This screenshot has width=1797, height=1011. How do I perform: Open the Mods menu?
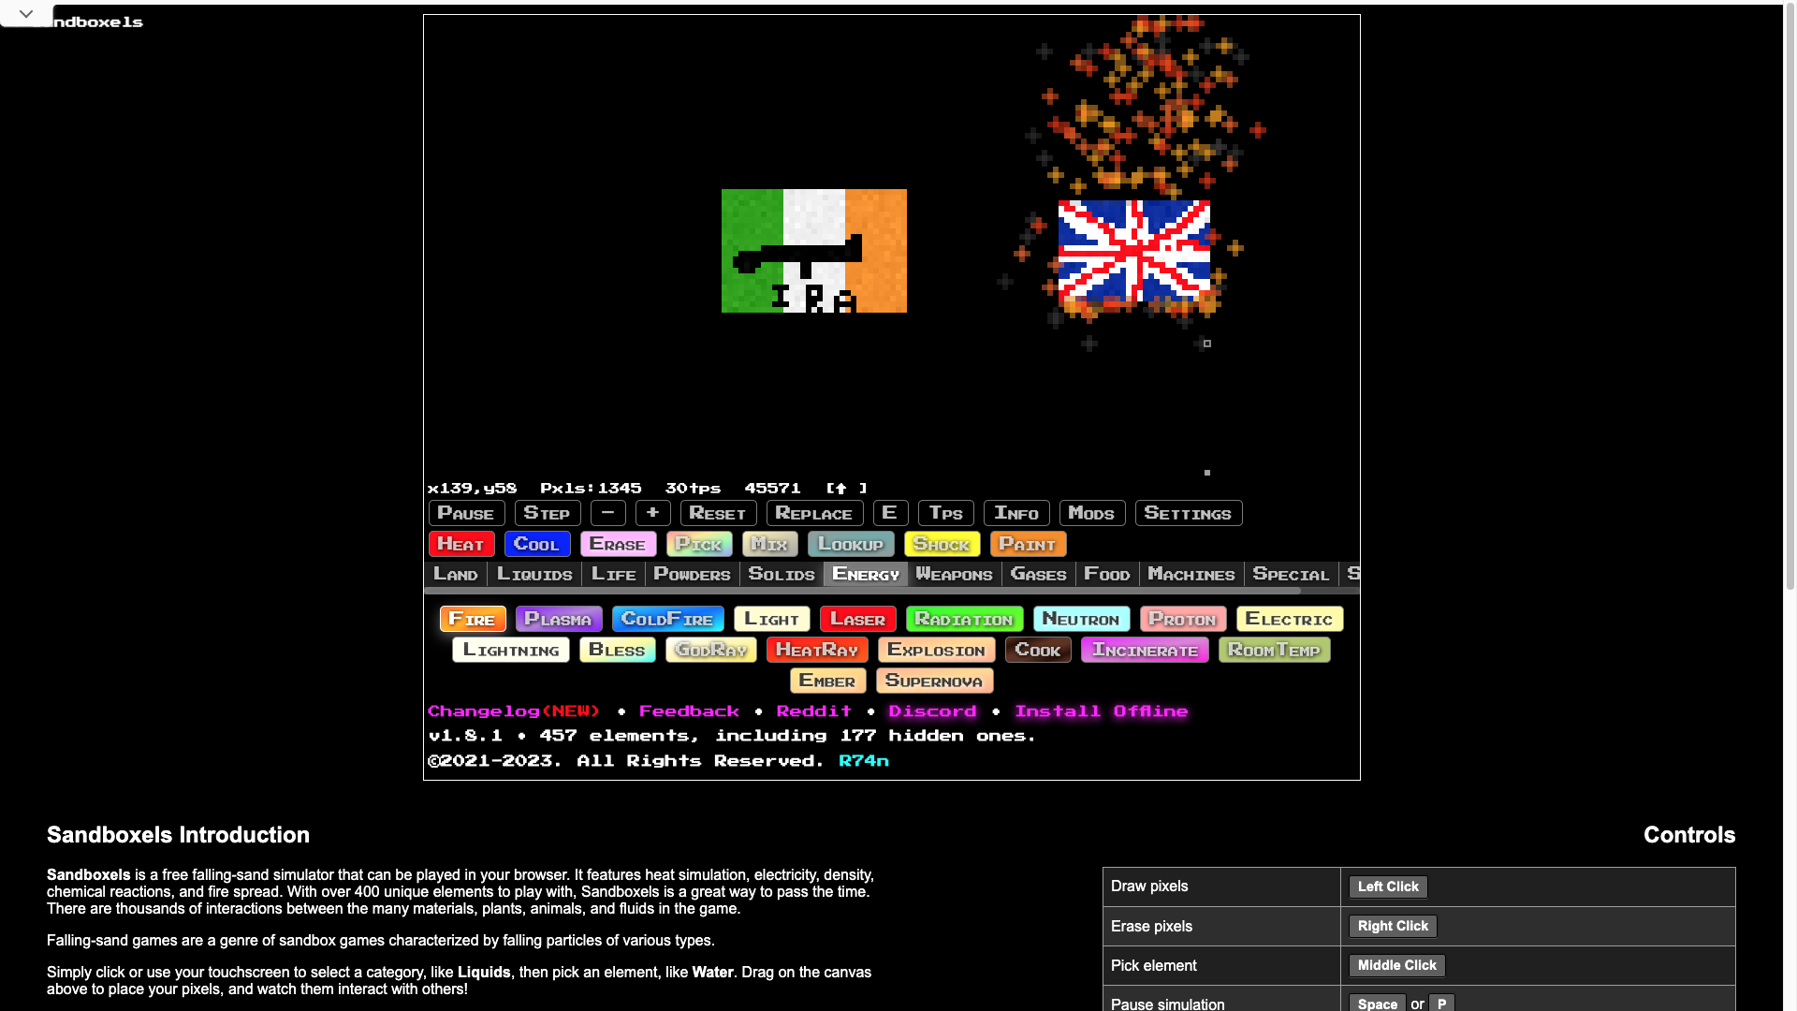tap(1091, 513)
